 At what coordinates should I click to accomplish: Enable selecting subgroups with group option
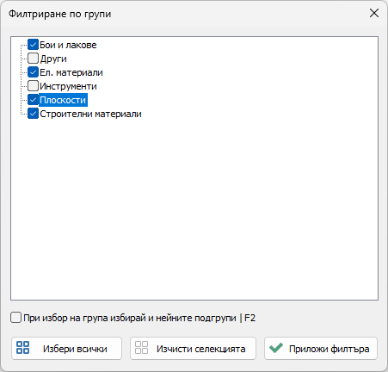click(15, 318)
